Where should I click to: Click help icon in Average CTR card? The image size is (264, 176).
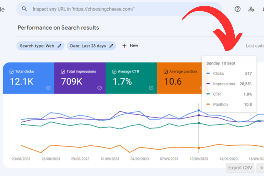tap(151, 88)
